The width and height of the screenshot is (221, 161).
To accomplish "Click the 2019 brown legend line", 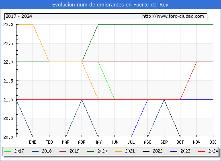I will click(x=63, y=151).
